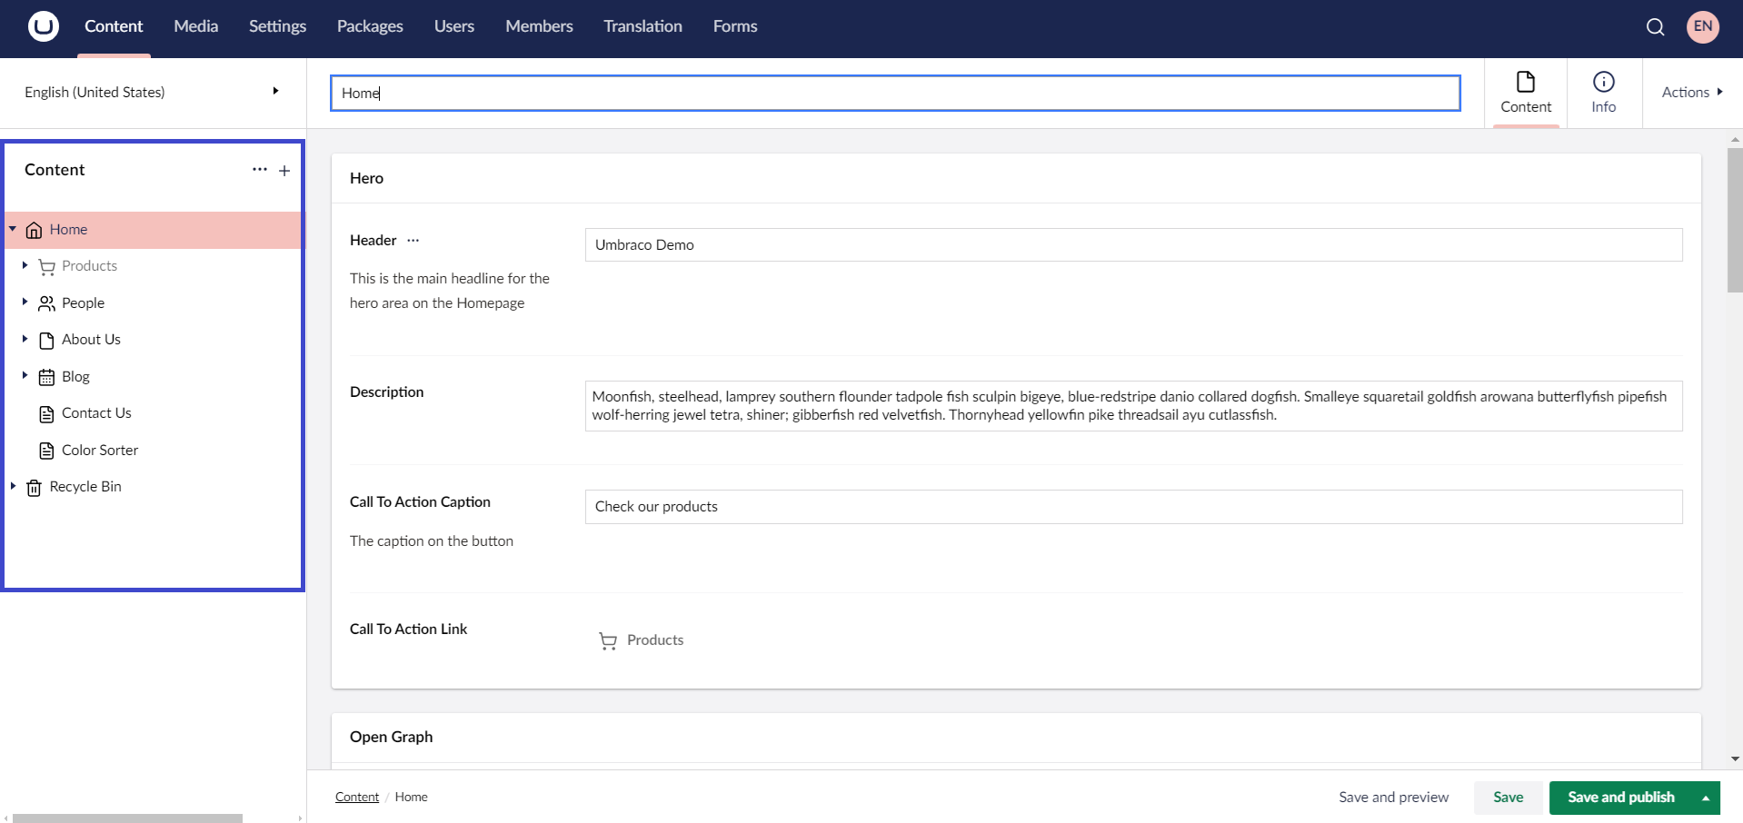Viewport: 1743px width, 823px height.
Task: Create content via the plus icon
Action: [x=284, y=170]
